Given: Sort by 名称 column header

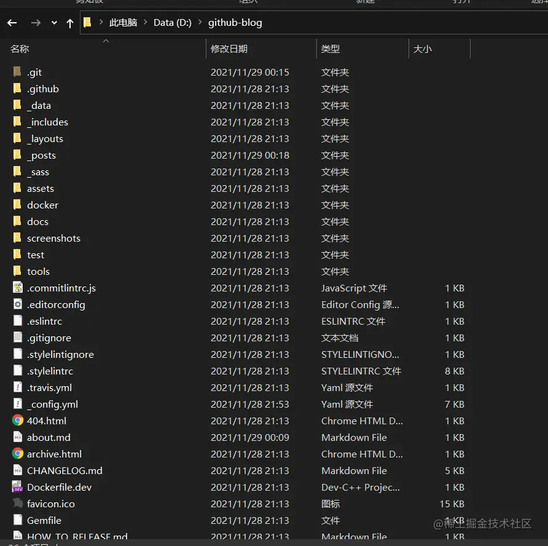Looking at the screenshot, I should (x=20, y=49).
